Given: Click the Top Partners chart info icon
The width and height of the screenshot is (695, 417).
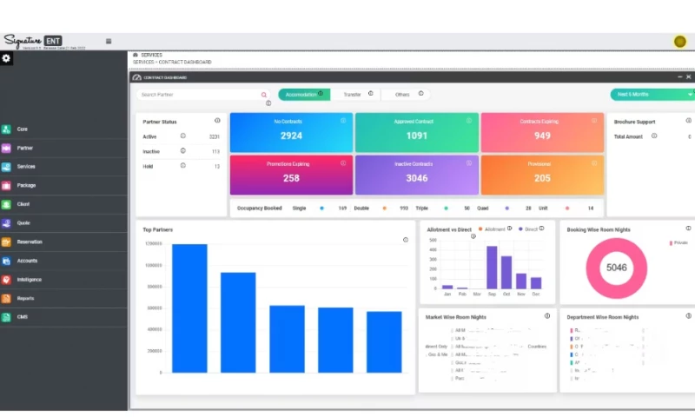Looking at the screenshot, I should (x=406, y=240).
